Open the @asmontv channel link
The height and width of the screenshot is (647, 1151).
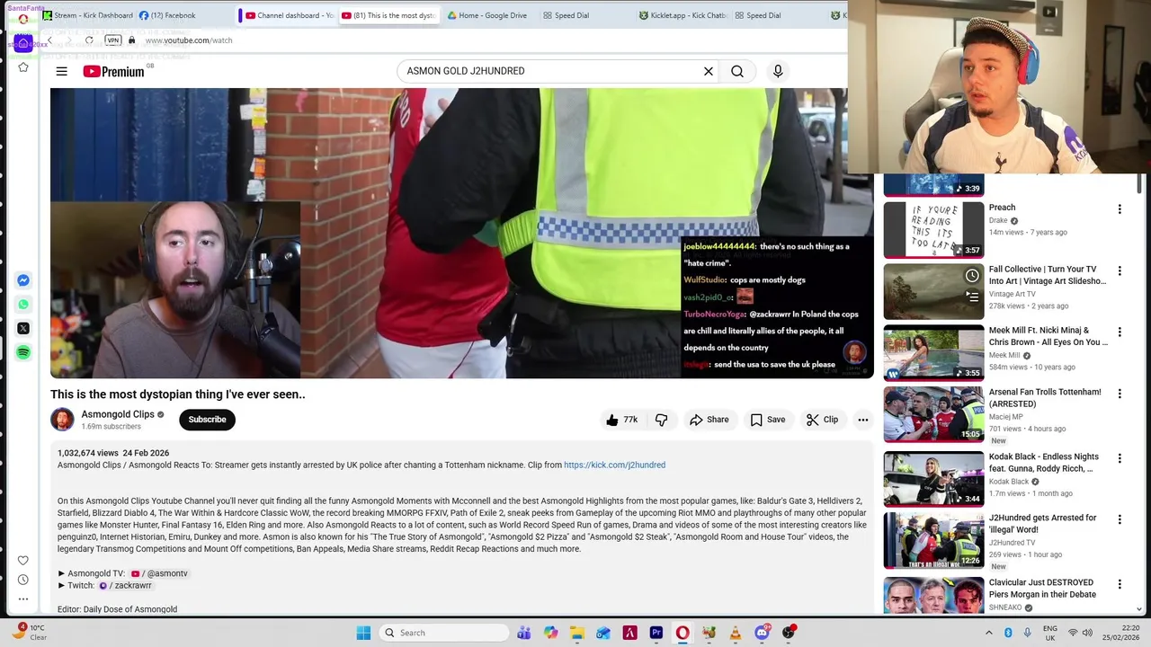click(159, 573)
